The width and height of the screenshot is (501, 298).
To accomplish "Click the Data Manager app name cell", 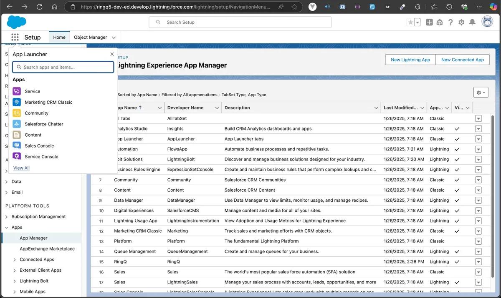I will [x=129, y=200].
